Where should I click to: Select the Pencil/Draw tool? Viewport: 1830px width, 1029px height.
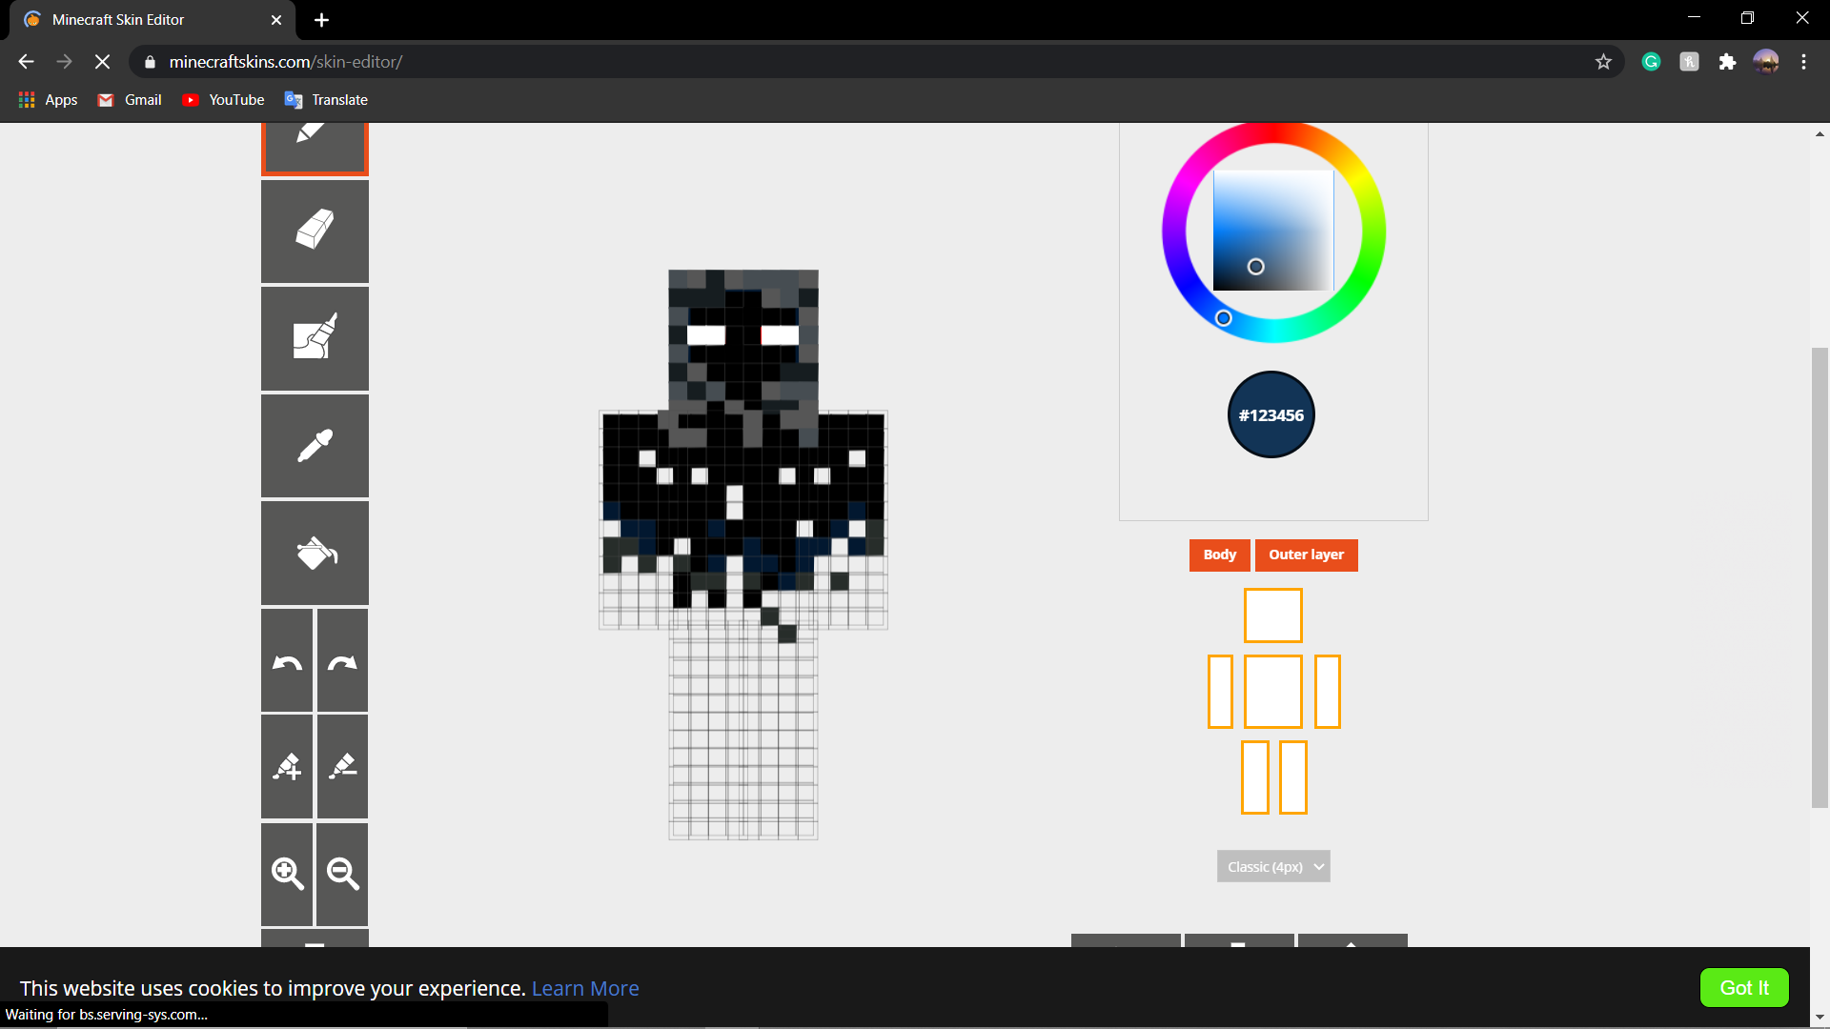315,134
